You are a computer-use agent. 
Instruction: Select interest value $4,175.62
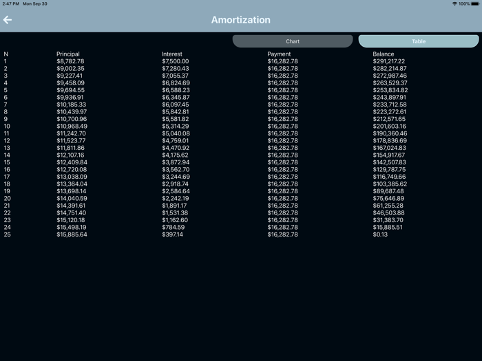175,155
